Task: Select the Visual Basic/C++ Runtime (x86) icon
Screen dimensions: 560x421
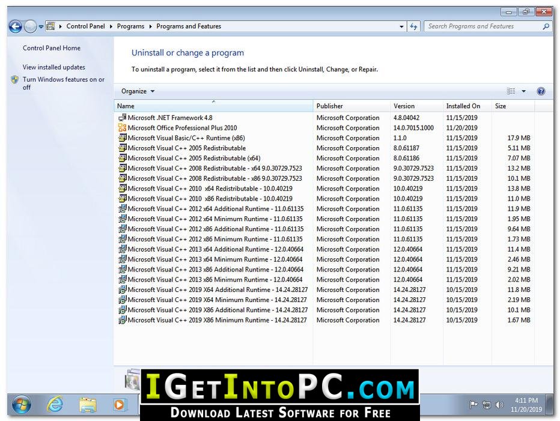Action: tap(122, 138)
